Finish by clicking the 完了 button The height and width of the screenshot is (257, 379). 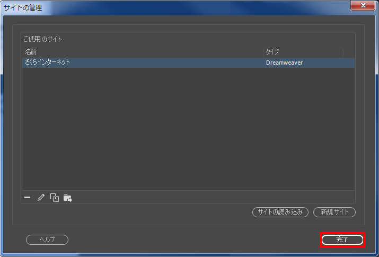(342, 240)
